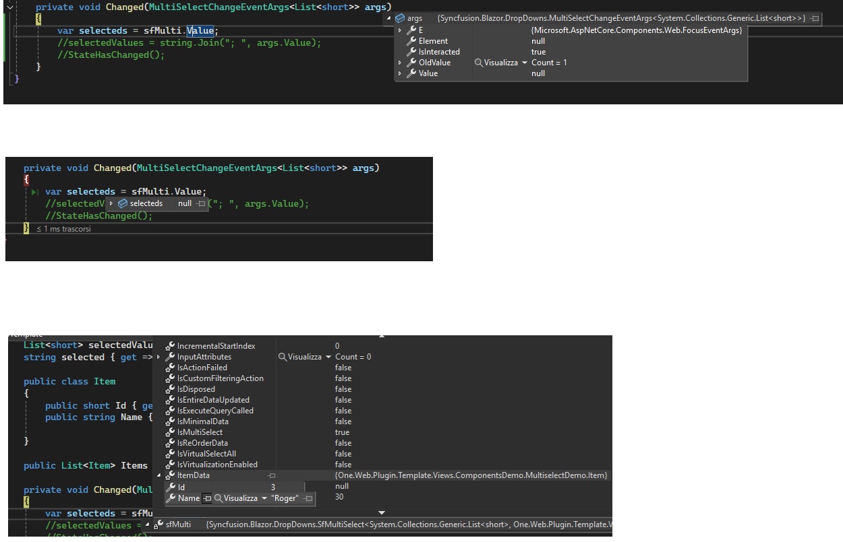Pin the selecteds datatip

point(201,203)
